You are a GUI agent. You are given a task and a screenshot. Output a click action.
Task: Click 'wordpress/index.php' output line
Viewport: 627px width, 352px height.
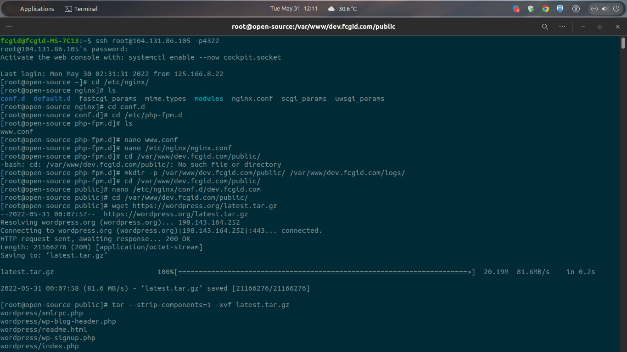[39, 346]
